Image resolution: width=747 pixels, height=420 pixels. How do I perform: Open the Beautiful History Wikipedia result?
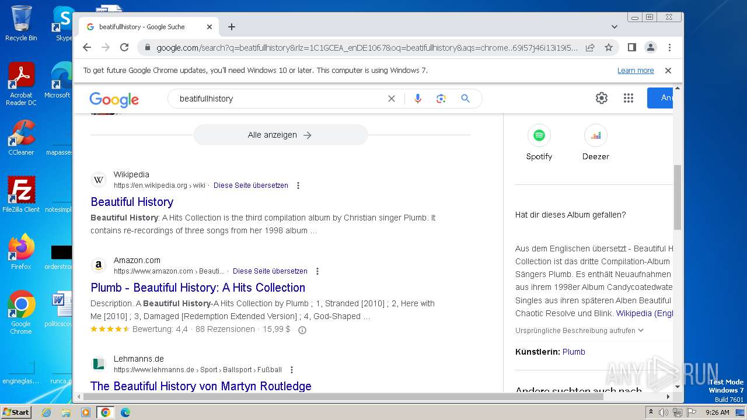point(132,202)
